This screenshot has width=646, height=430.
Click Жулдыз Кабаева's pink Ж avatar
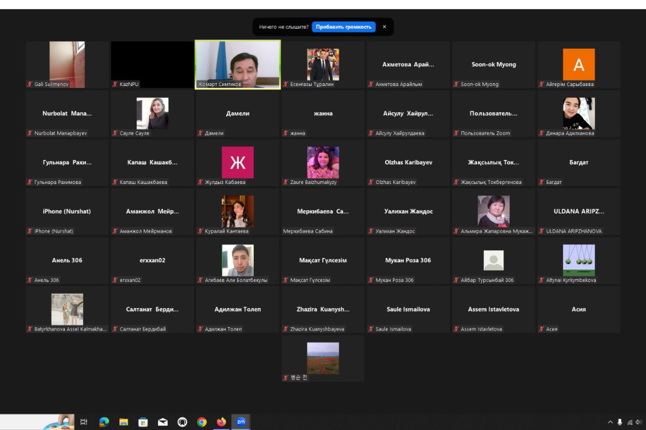point(238,162)
